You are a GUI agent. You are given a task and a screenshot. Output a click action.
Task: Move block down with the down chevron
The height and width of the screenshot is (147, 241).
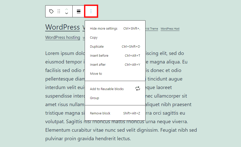67,14
